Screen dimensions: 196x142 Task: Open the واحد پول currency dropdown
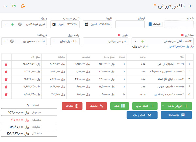point(53,41)
